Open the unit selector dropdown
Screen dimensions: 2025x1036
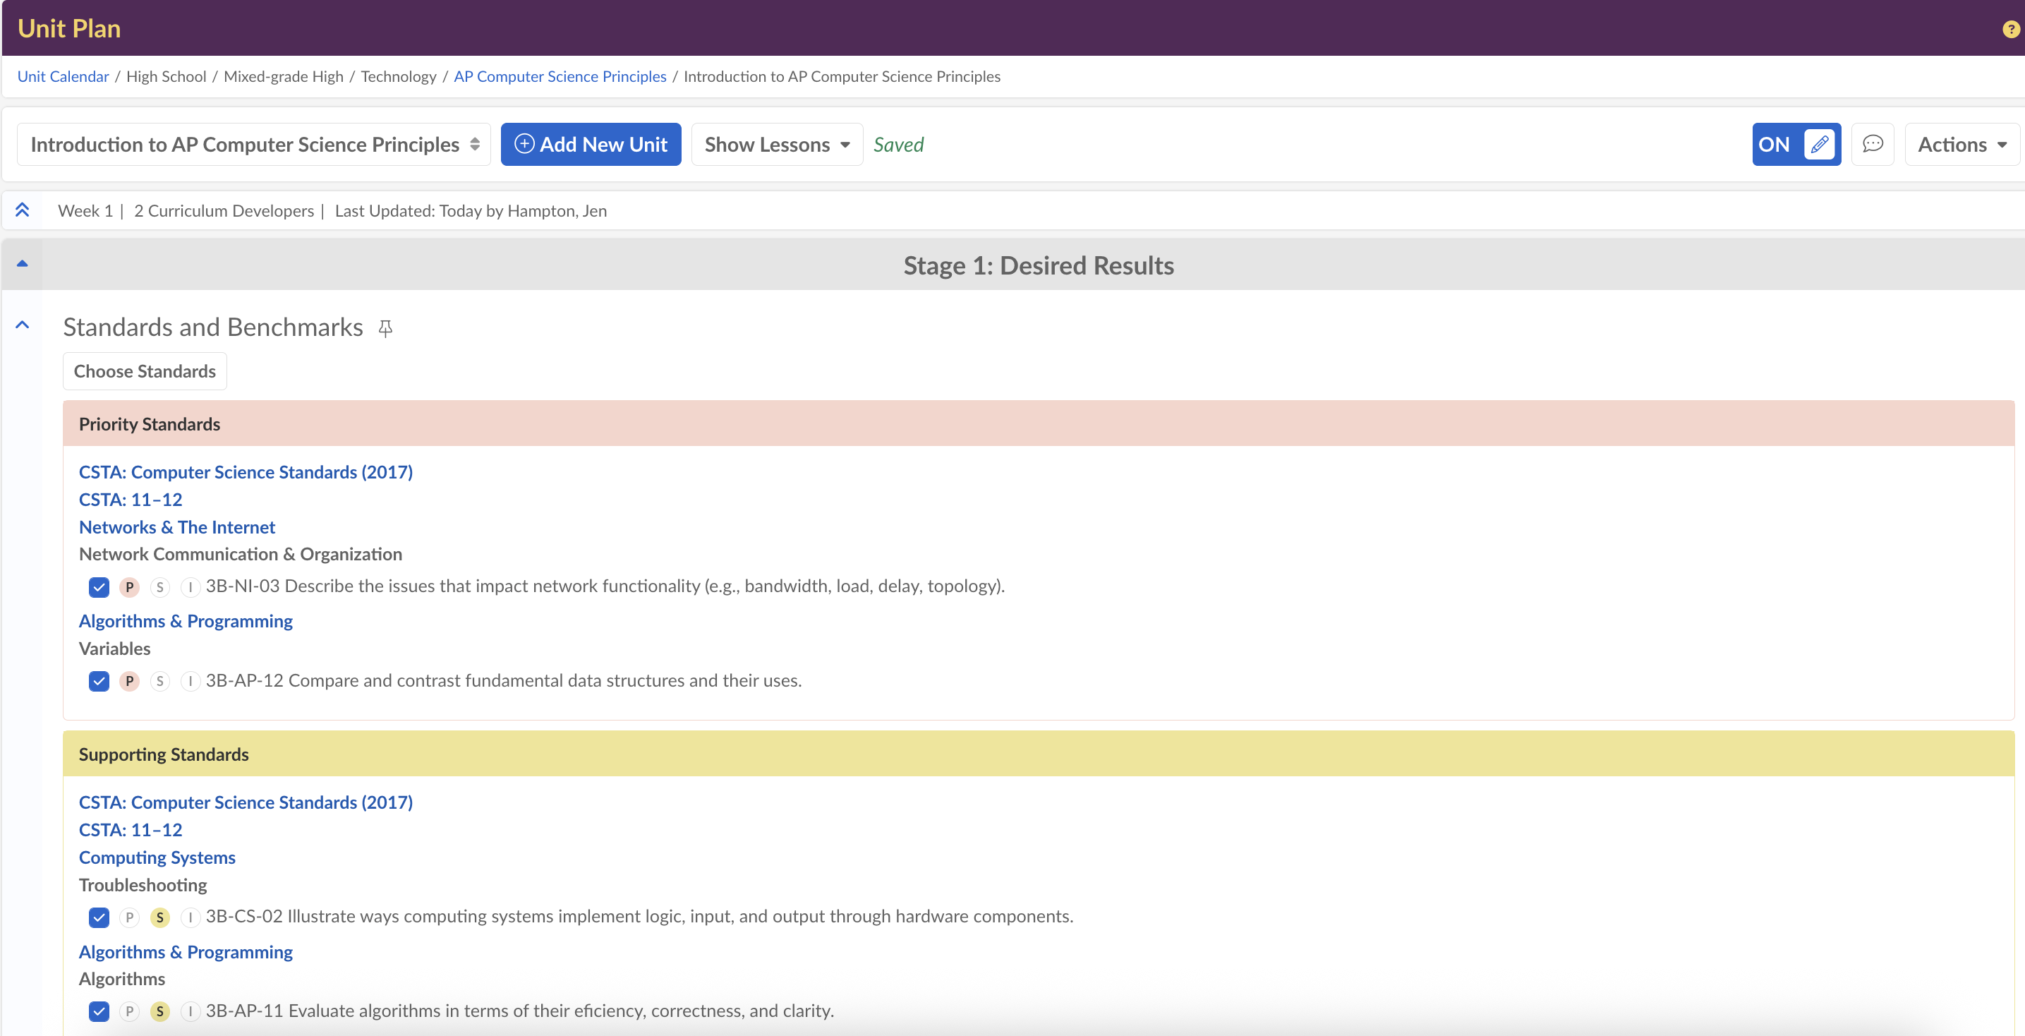click(x=254, y=145)
